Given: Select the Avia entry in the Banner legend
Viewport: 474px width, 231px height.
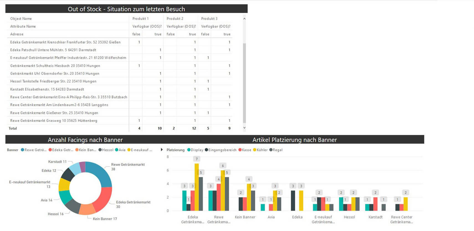Looking at the screenshot, I should pos(120,150).
